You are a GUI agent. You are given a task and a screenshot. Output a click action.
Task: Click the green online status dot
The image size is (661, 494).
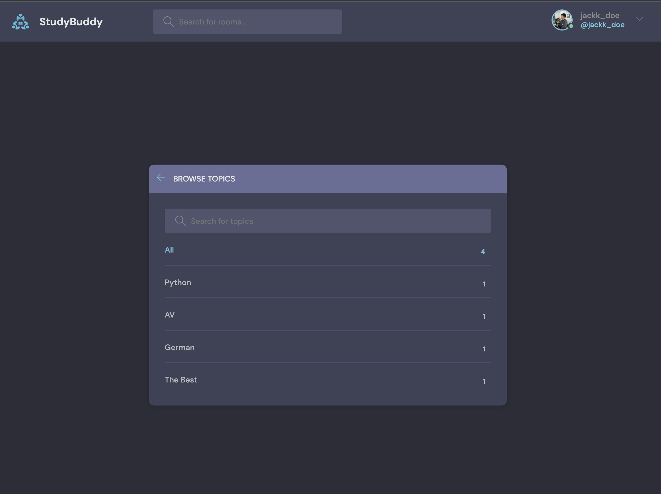[571, 26]
